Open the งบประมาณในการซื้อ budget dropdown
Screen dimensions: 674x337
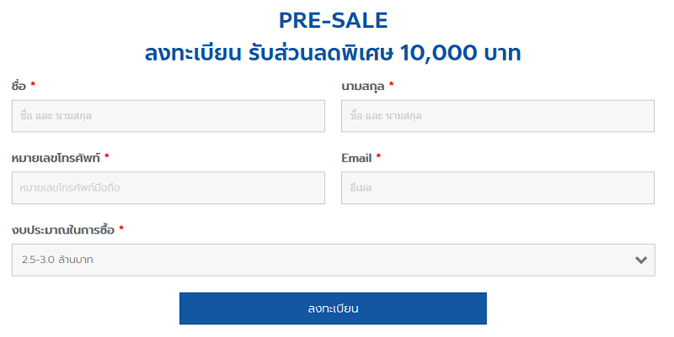(333, 260)
